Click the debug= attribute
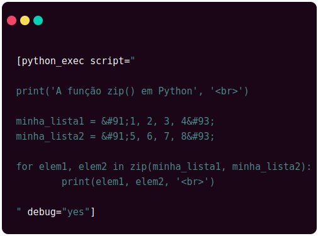The image size is (318, 236). (x=45, y=212)
